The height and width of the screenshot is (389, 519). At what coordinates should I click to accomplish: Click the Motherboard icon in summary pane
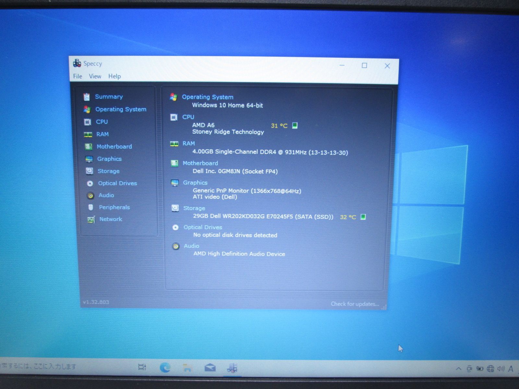coord(175,163)
